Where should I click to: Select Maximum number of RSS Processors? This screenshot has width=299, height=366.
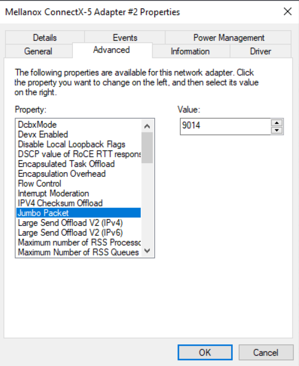pos(78,242)
